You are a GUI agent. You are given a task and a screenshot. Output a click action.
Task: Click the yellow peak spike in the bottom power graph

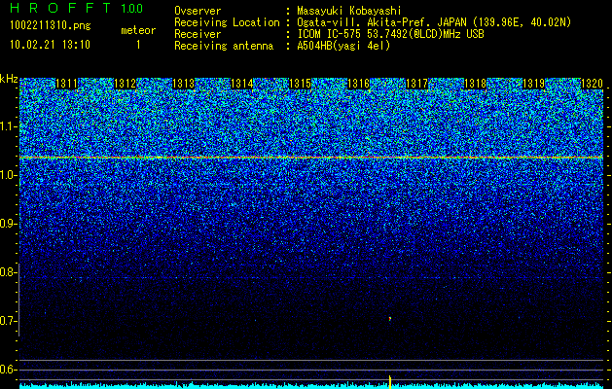point(390,381)
